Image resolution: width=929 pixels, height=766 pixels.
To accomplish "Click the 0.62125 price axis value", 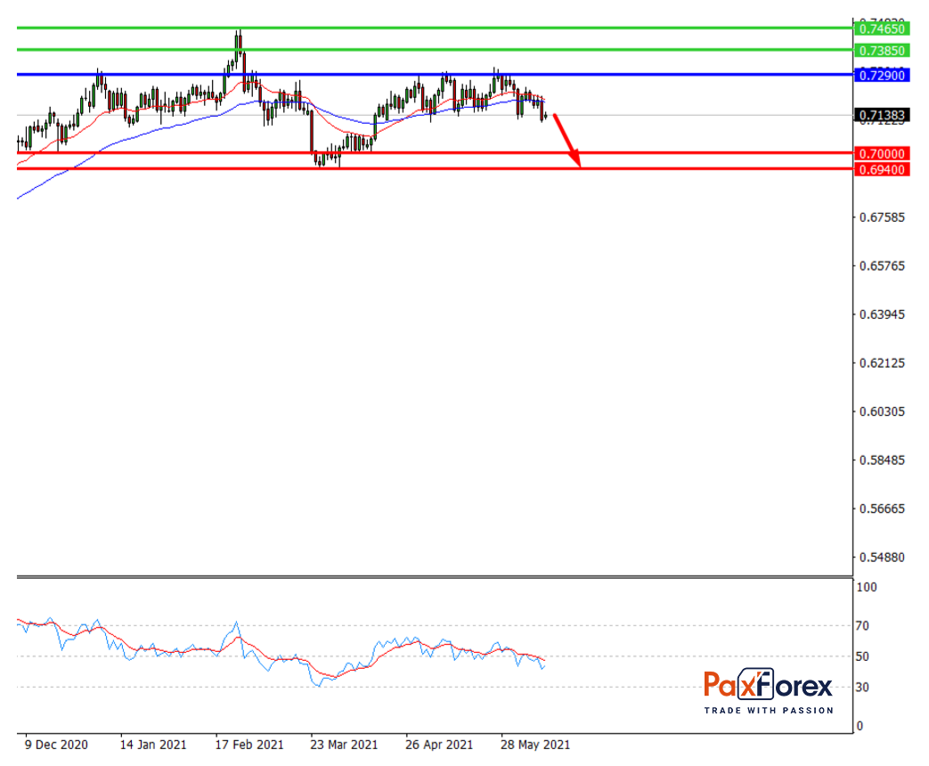I will click(x=882, y=363).
